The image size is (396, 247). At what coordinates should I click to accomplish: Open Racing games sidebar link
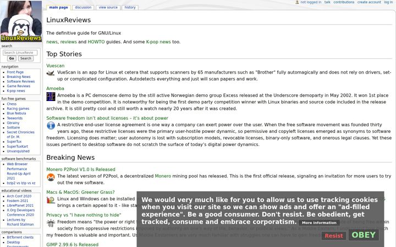tap(18, 109)
